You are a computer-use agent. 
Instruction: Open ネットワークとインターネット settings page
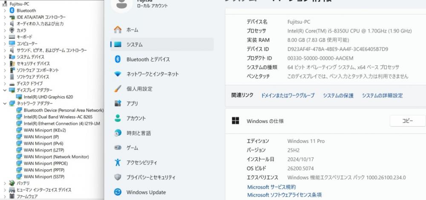162,74
